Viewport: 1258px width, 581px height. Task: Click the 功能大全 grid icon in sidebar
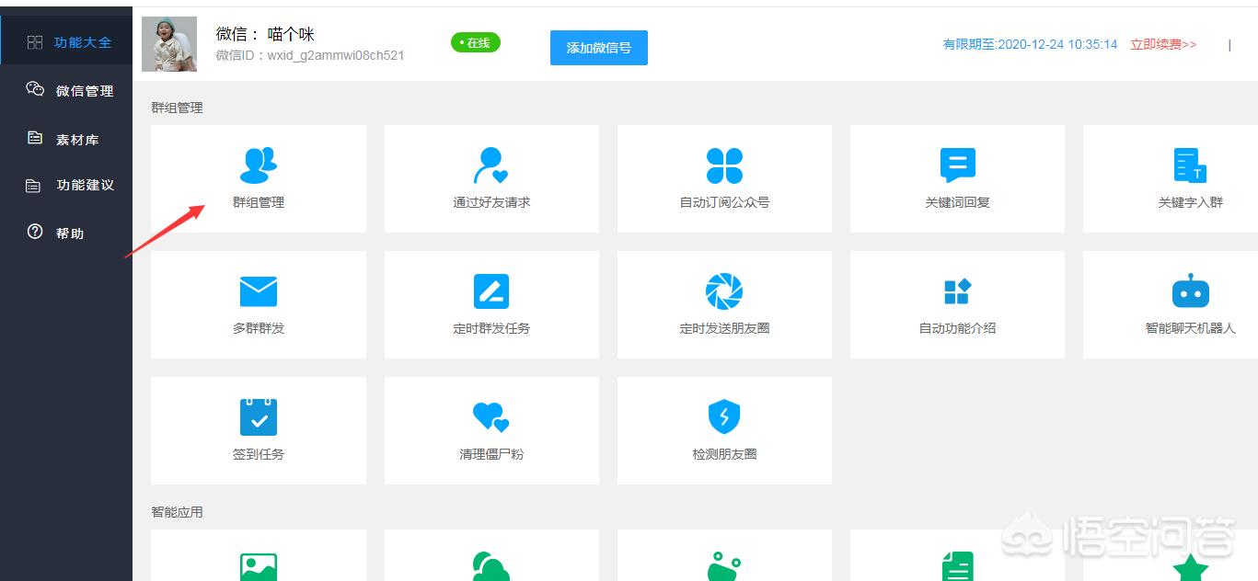(x=35, y=42)
